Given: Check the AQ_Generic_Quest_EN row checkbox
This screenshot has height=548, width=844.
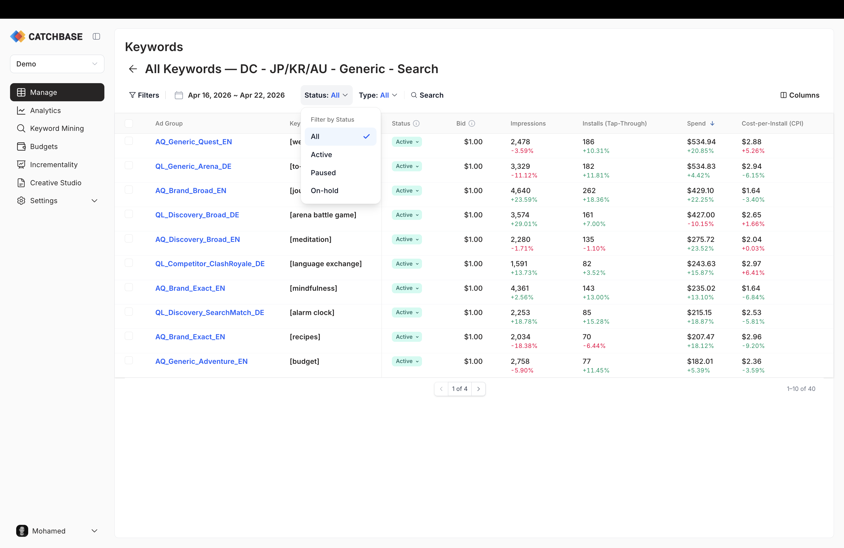Looking at the screenshot, I should [x=129, y=141].
